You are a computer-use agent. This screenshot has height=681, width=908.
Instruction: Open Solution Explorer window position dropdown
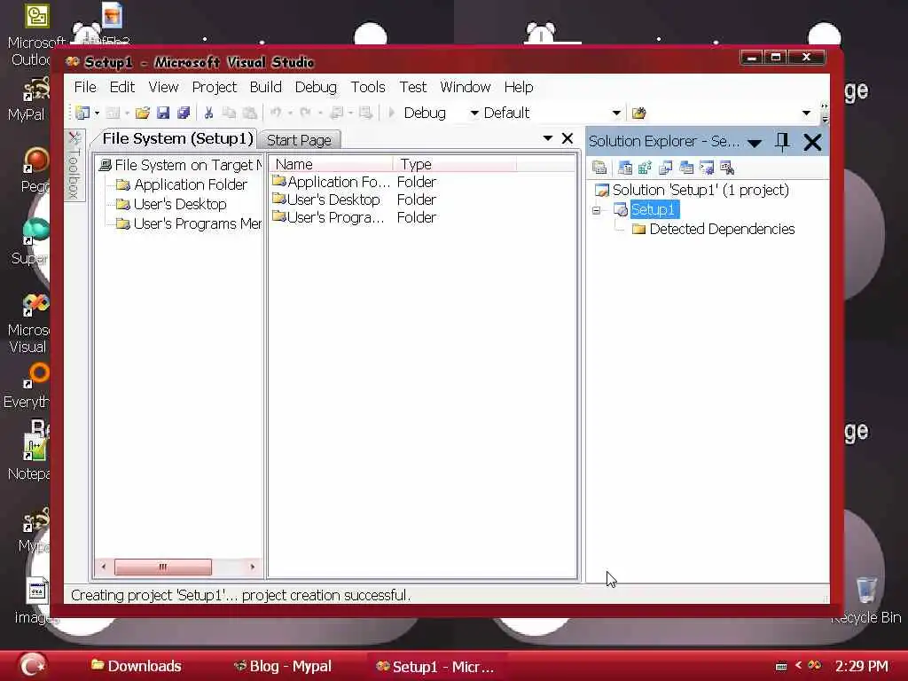coord(755,143)
